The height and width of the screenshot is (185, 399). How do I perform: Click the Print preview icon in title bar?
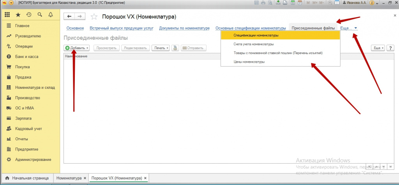pos(270,3)
